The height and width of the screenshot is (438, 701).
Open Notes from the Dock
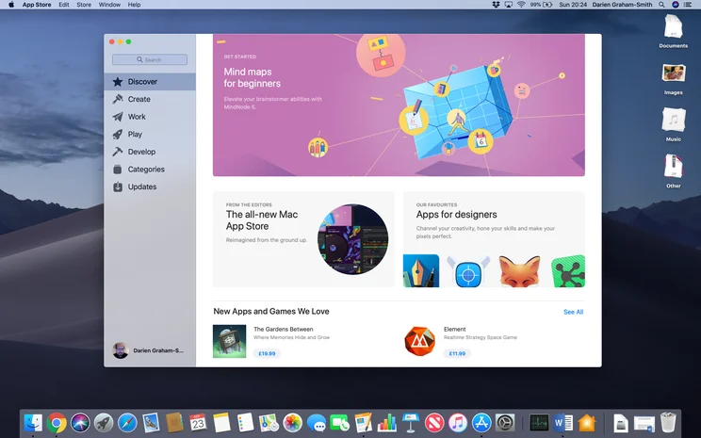221,423
